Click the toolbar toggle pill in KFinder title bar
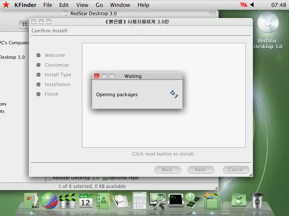 (212, 13)
